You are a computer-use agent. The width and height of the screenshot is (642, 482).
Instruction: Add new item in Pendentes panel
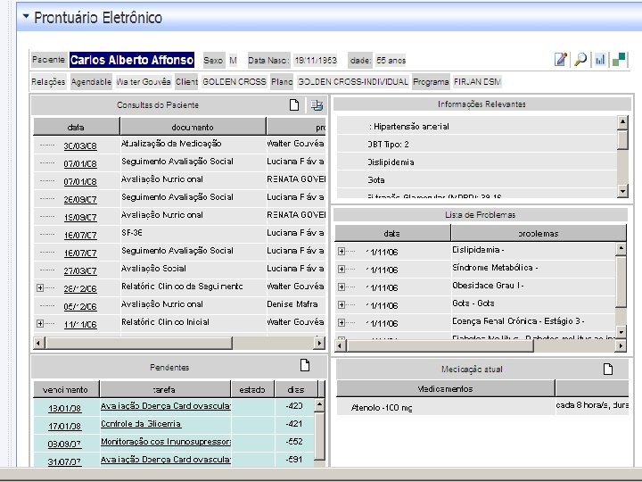tap(305, 366)
